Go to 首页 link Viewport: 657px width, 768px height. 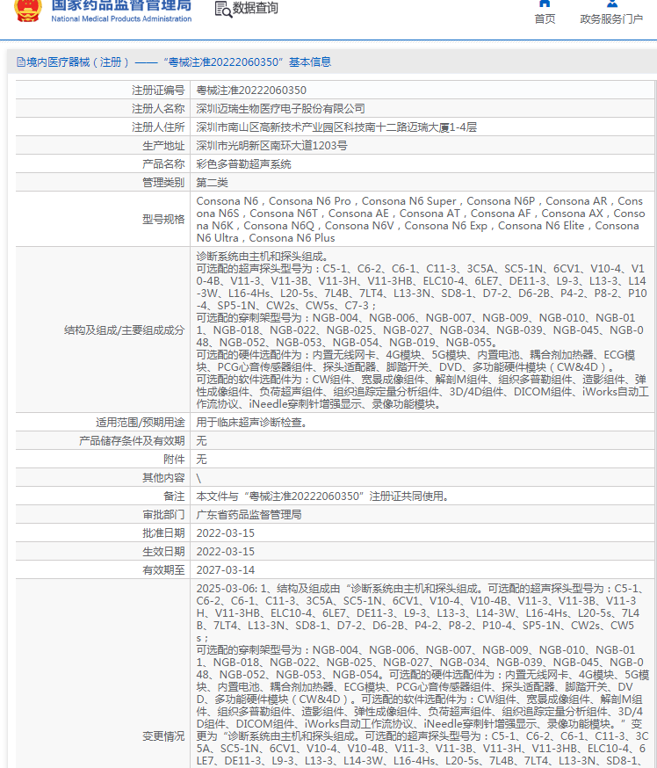[x=545, y=19]
